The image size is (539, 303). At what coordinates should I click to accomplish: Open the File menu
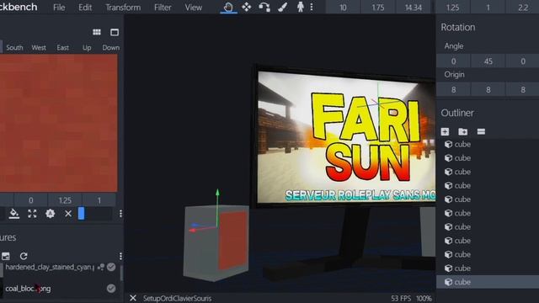59,8
